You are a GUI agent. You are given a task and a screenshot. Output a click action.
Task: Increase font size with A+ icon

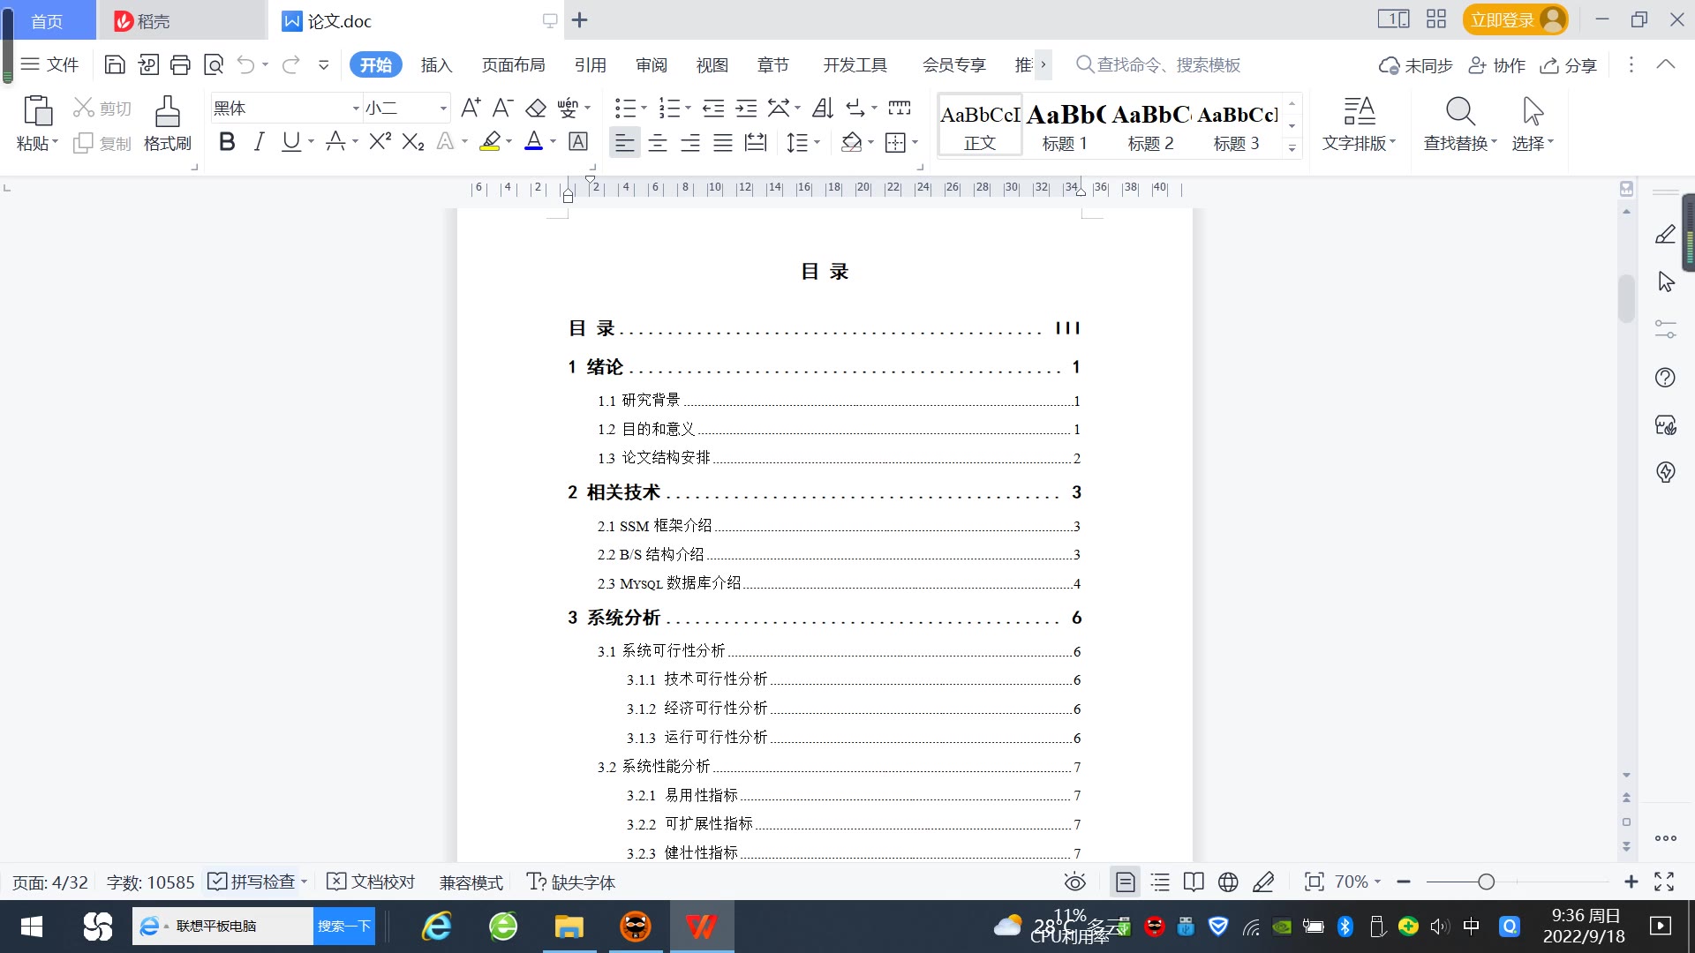(471, 108)
